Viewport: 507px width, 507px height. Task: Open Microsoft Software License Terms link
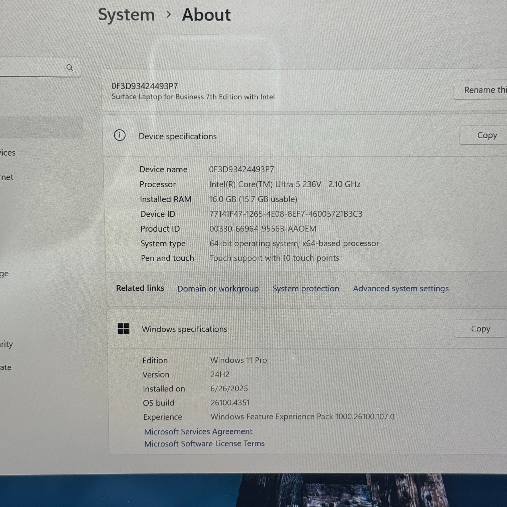205,443
